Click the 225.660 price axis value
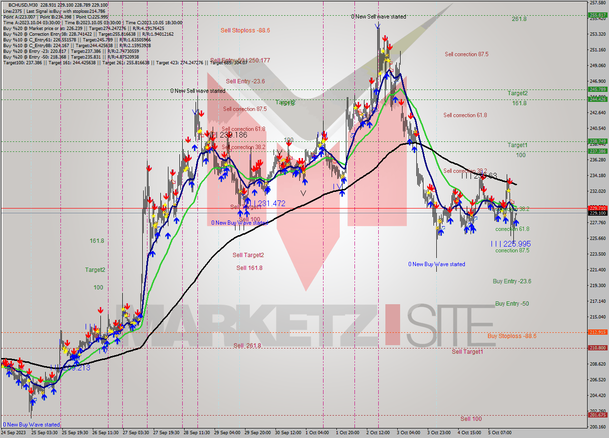Screen dimensions: 609x438 pyautogui.click(x=598, y=238)
